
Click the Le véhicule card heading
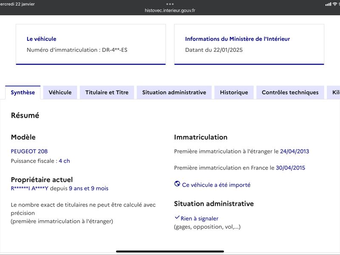[x=41, y=39]
